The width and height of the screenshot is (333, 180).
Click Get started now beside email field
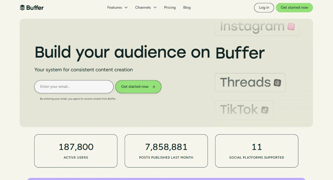click(138, 87)
